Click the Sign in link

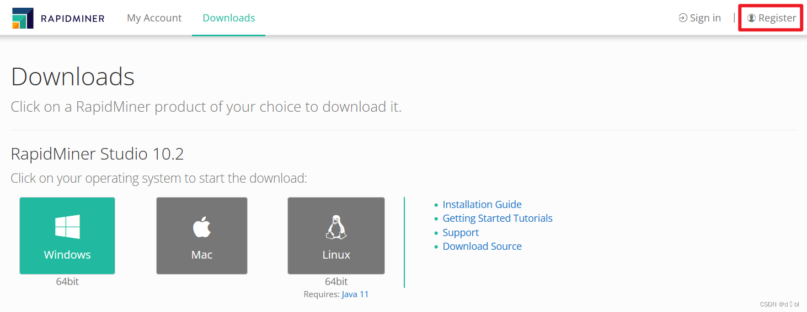(x=699, y=18)
